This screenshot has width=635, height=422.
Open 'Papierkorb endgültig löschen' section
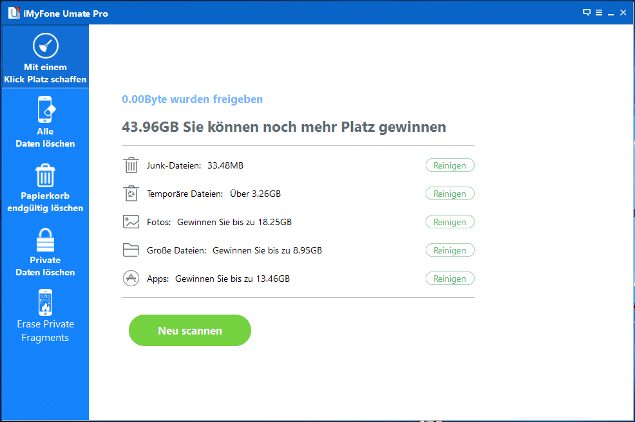(x=45, y=188)
